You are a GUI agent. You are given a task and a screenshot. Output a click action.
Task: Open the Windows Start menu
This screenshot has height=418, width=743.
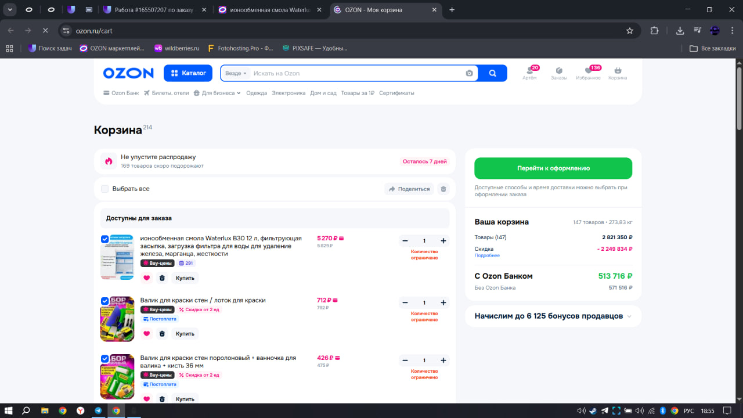tap(9, 410)
